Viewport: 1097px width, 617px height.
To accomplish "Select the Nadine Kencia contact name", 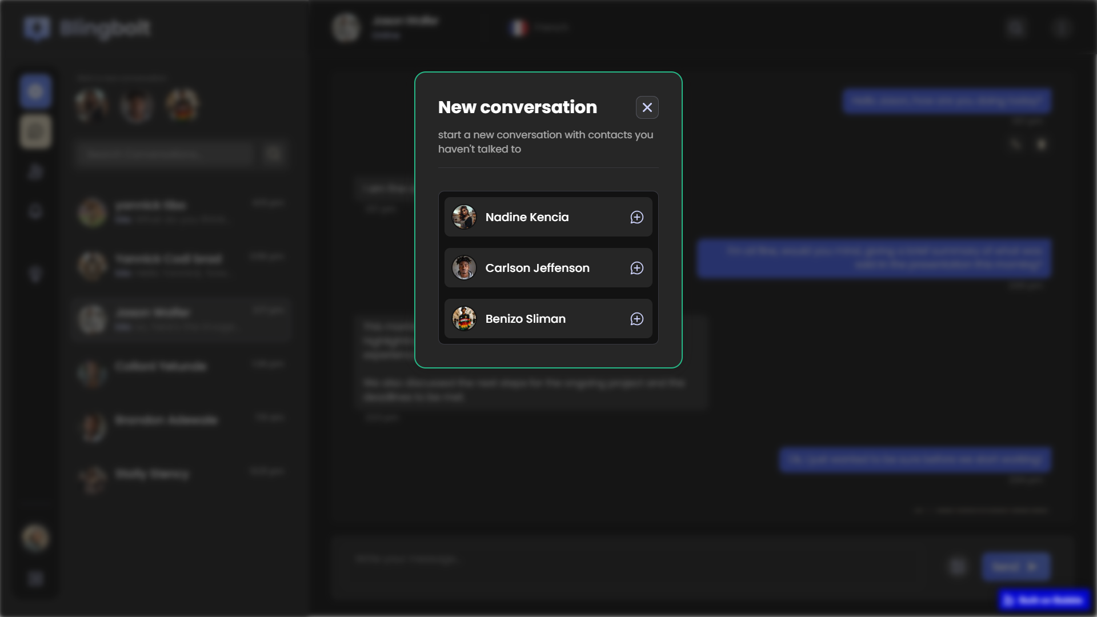I will coord(527,217).
